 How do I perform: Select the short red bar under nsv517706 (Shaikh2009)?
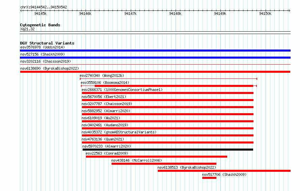[209, 178]
